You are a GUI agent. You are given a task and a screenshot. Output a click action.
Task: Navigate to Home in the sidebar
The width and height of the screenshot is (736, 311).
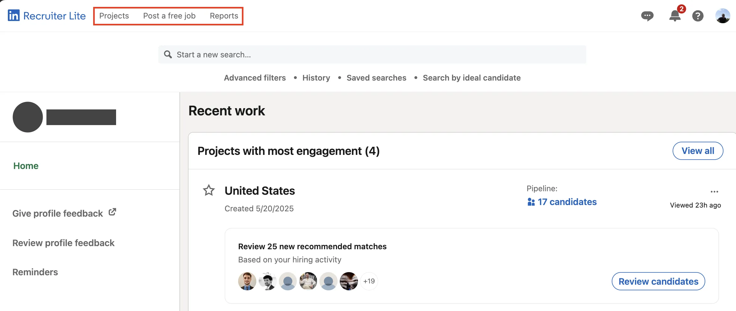(26, 166)
